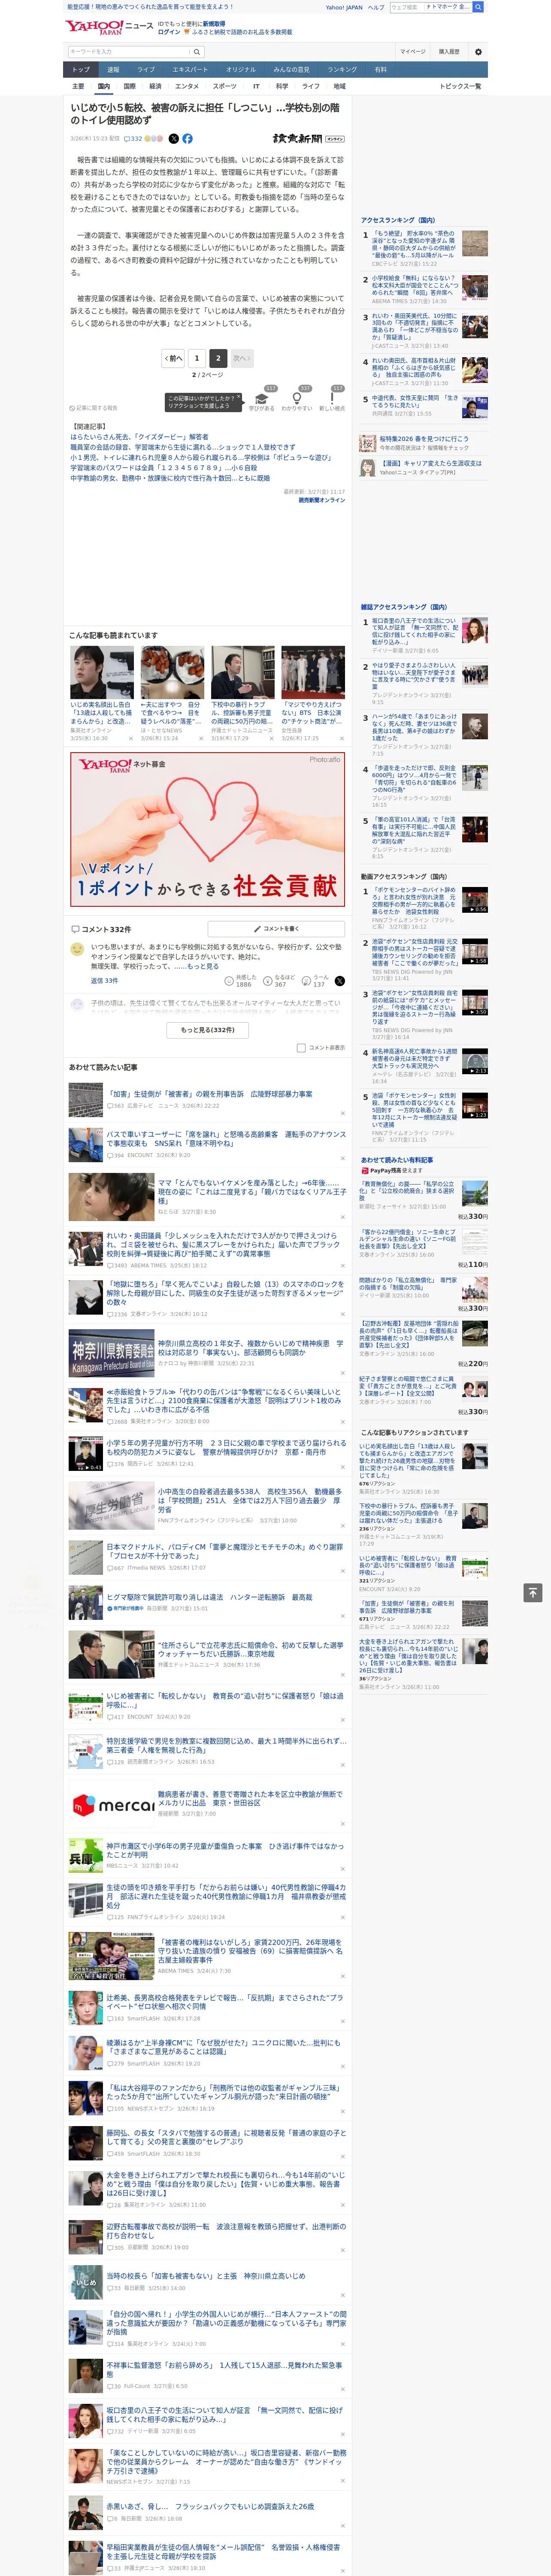Screen dimensions: 551x2576
Task: Open the article's 332 comments count icon
Action: 134,139
